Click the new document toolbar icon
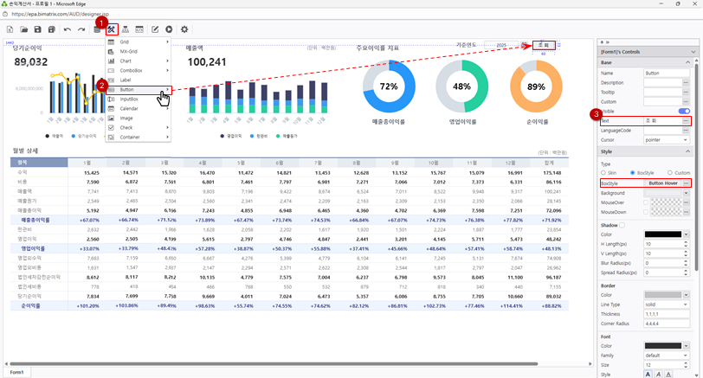703x378 pixels. 10,29
